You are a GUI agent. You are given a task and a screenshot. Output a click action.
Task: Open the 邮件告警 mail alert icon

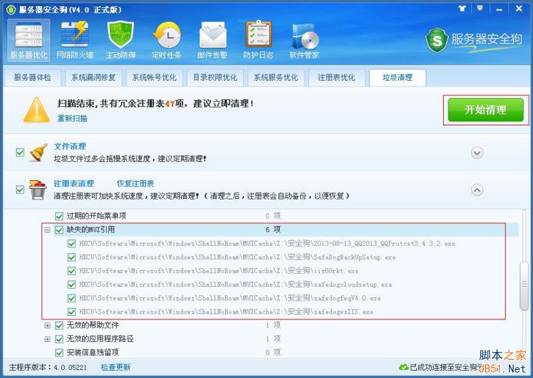(x=213, y=39)
